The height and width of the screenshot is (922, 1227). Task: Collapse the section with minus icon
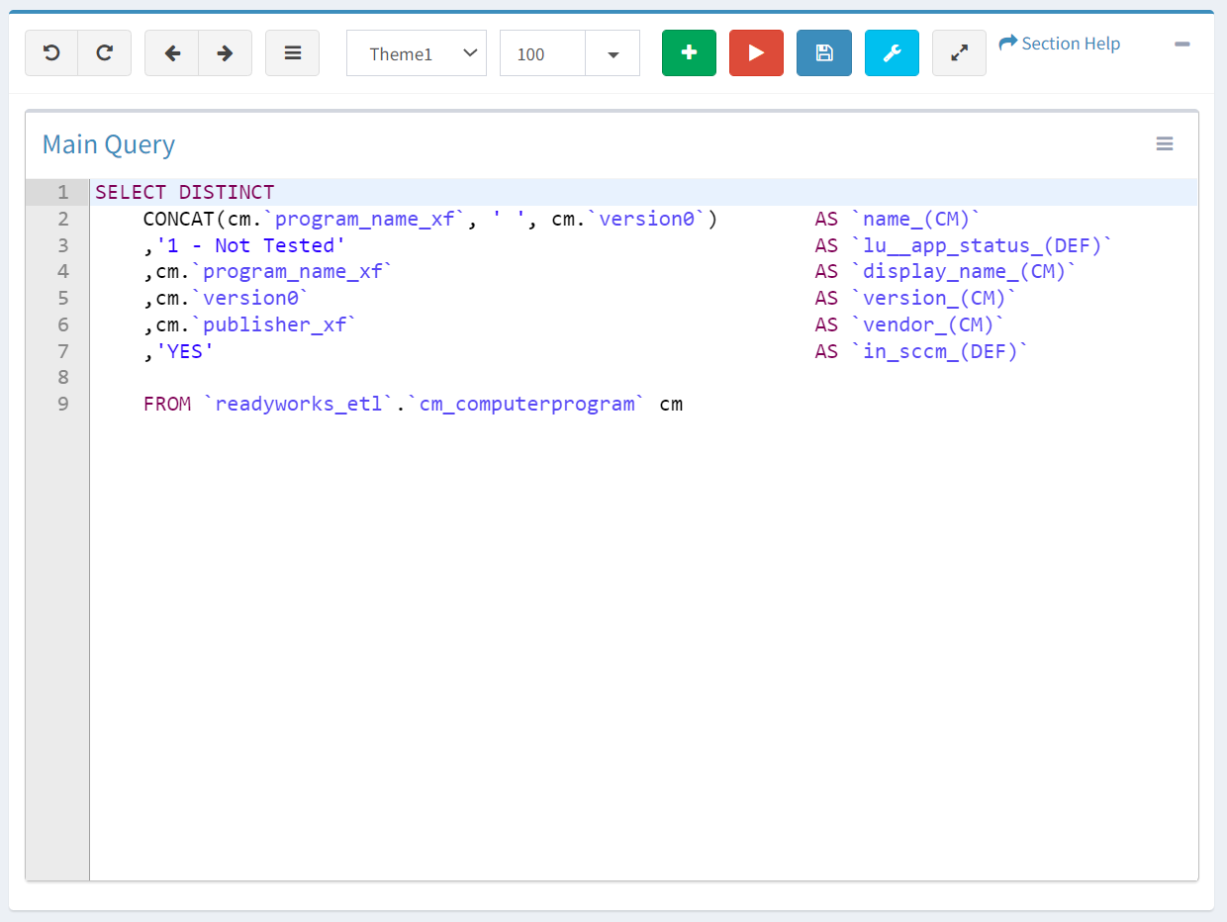coord(1181,45)
